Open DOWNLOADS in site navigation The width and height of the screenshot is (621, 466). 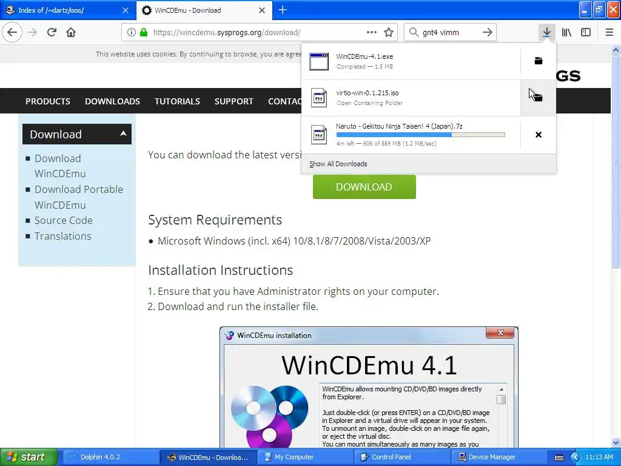(x=112, y=101)
